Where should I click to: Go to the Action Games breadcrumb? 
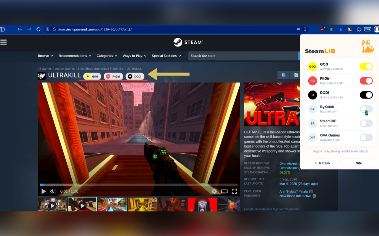[65, 69]
